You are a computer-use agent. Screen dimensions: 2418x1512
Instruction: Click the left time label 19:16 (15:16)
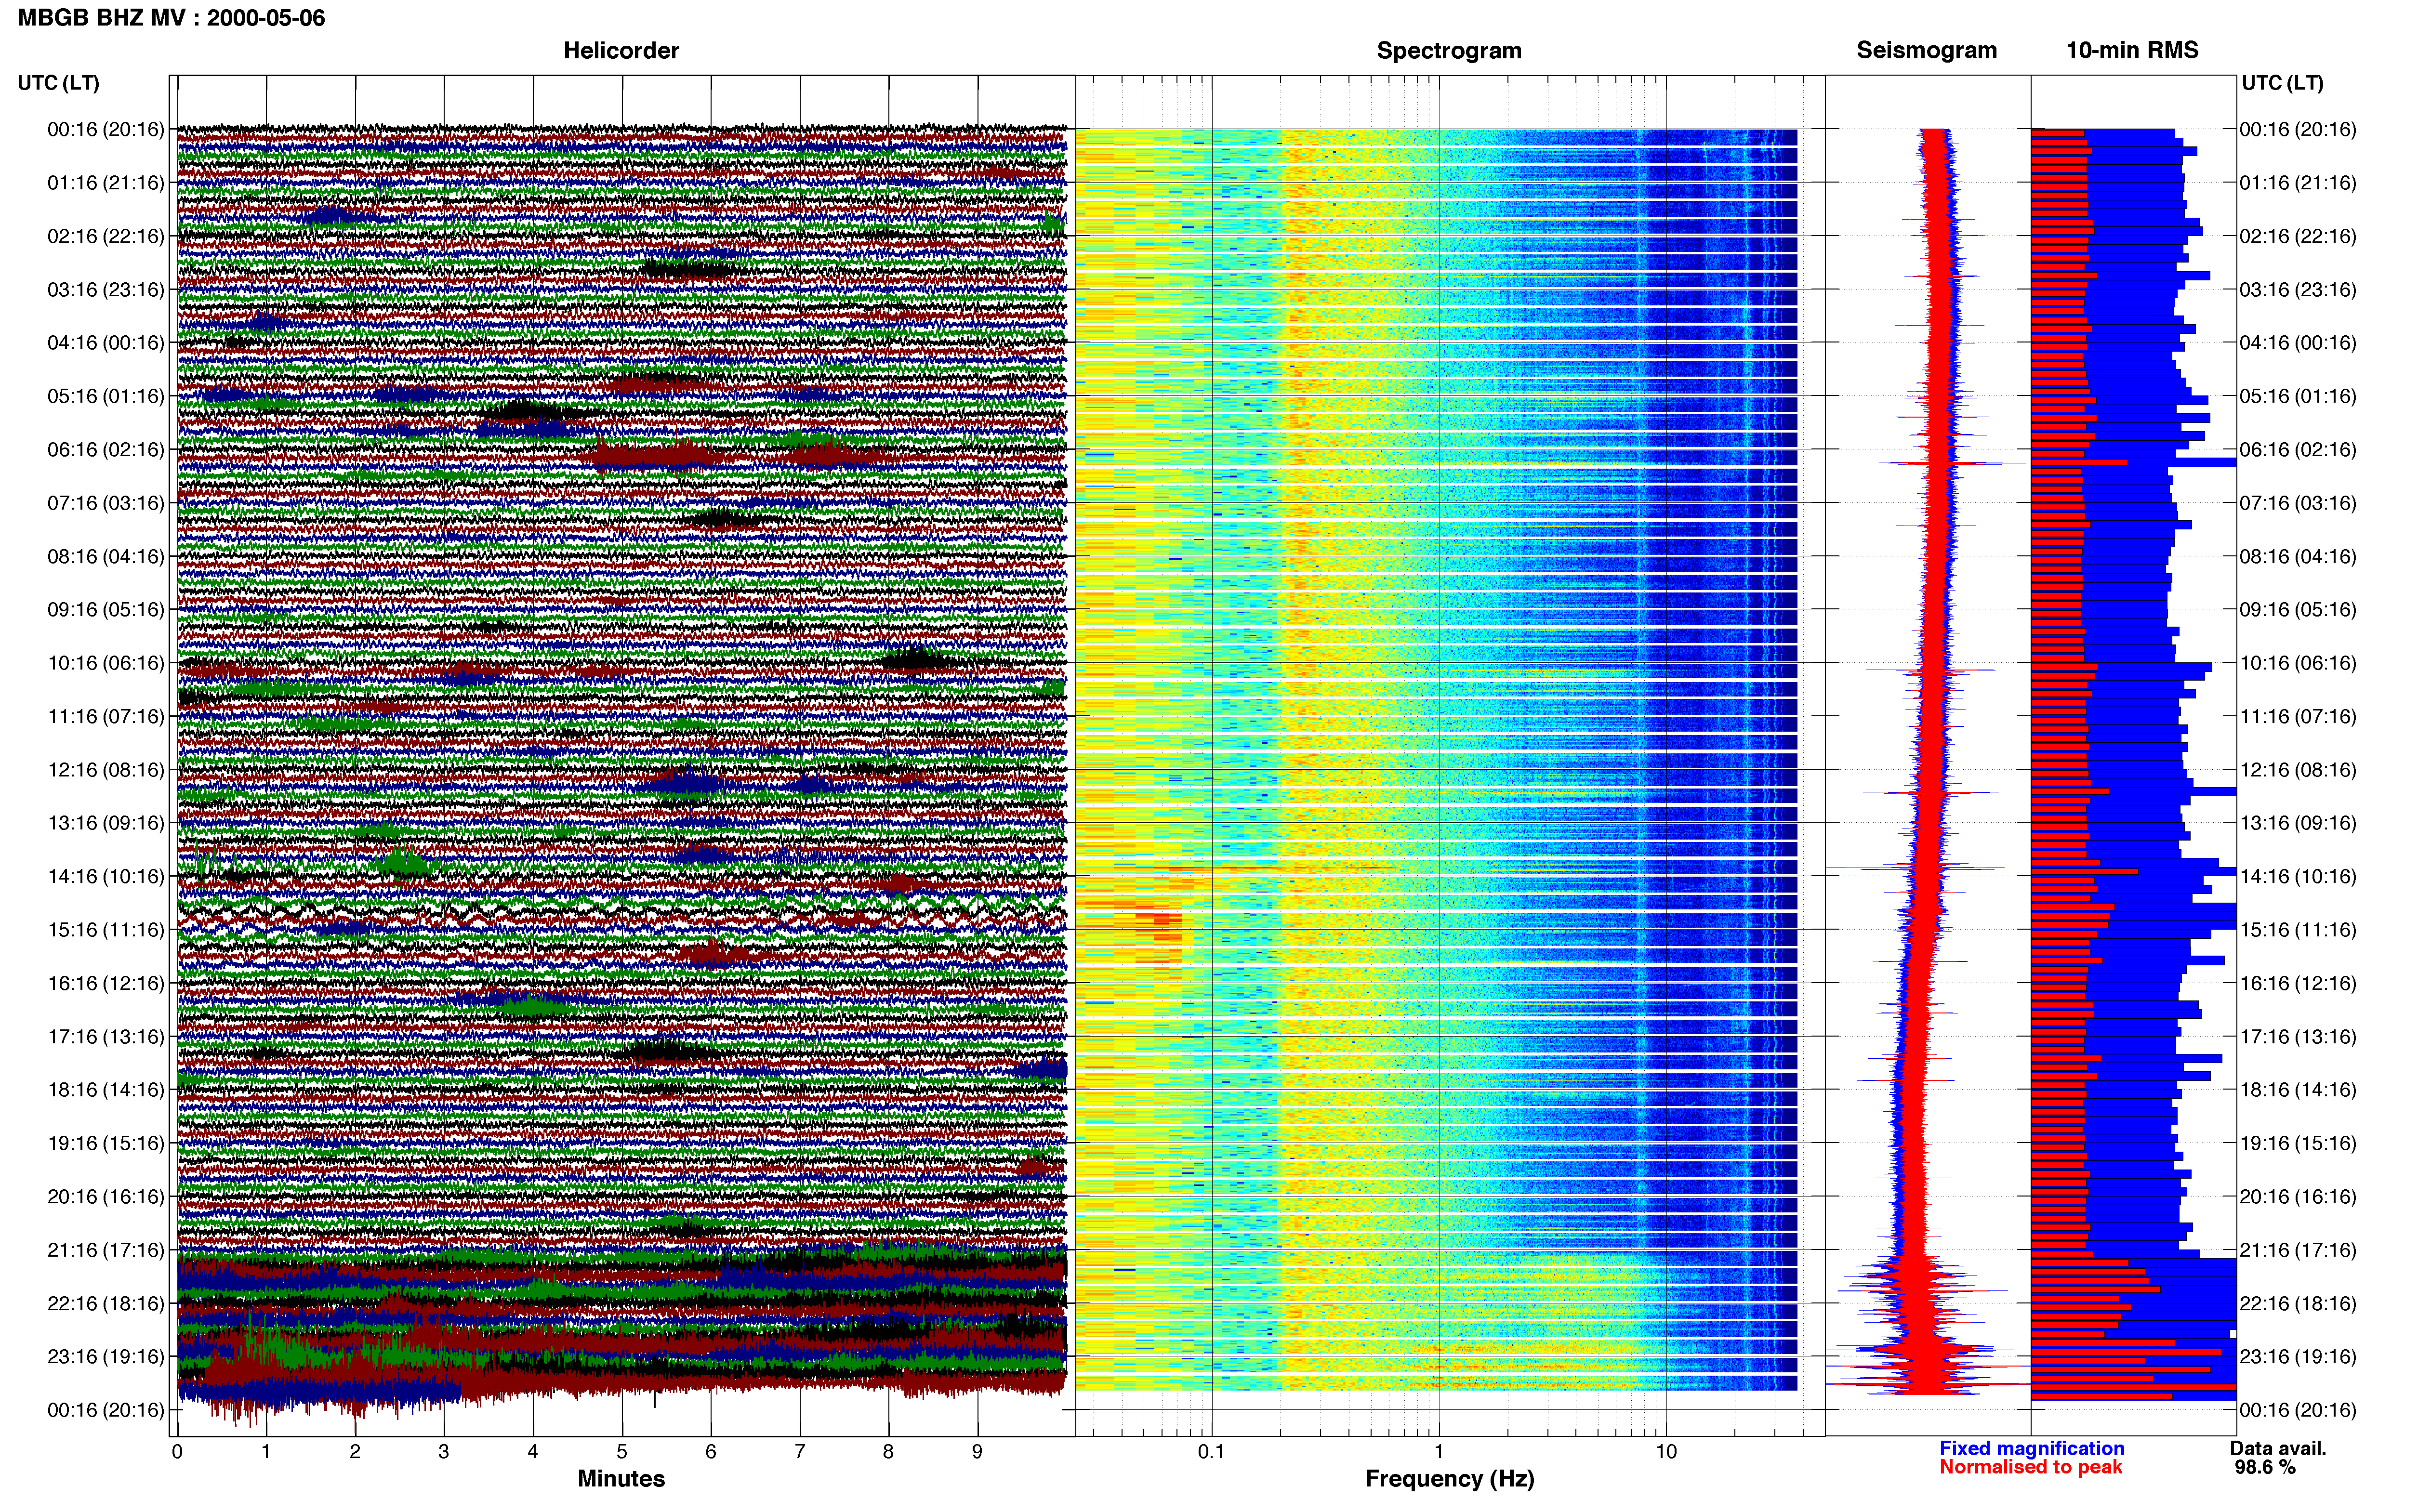point(106,1143)
